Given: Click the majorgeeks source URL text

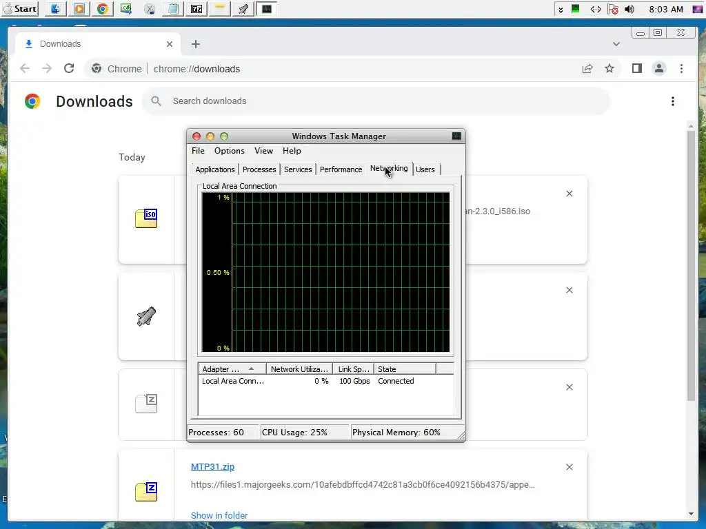Looking at the screenshot, I should pos(363,484).
